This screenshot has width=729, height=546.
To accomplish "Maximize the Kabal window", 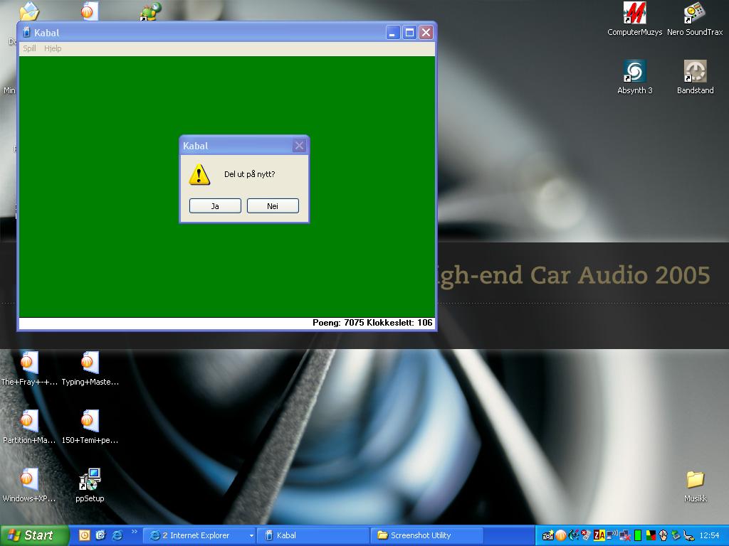I will click(x=409, y=33).
